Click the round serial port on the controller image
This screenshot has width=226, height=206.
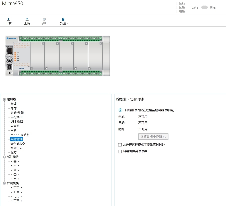[9, 60]
